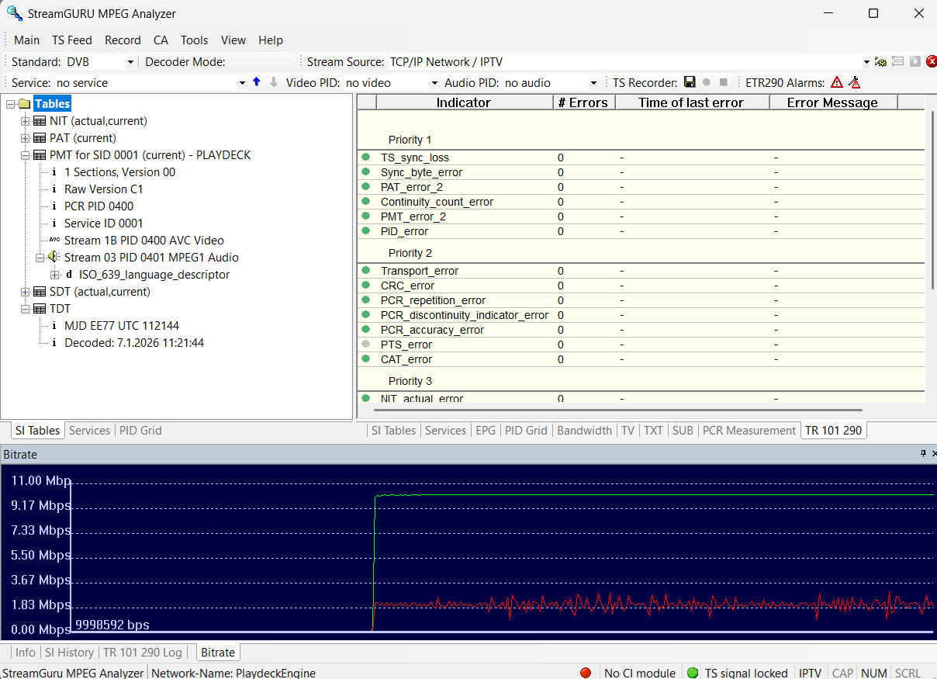Image resolution: width=937 pixels, height=679 pixels.
Task: Click the Tables folder icon in the tree
Action: click(x=24, y=104)
